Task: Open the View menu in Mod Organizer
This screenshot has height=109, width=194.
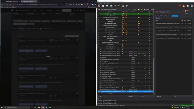Action: (x=101, y=3)
